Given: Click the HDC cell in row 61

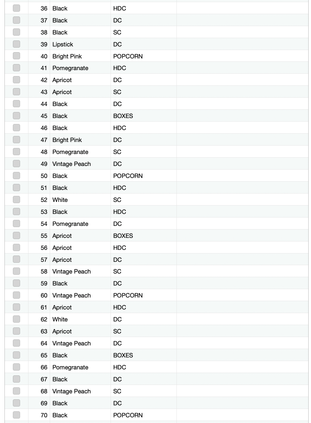Looking at the screenshot, I should tap(144, 307).
